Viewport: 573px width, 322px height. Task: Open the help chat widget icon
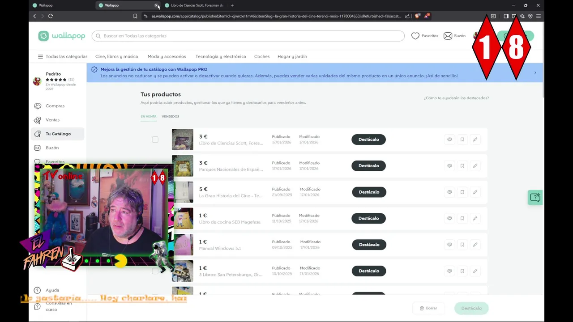pos(535,197)
